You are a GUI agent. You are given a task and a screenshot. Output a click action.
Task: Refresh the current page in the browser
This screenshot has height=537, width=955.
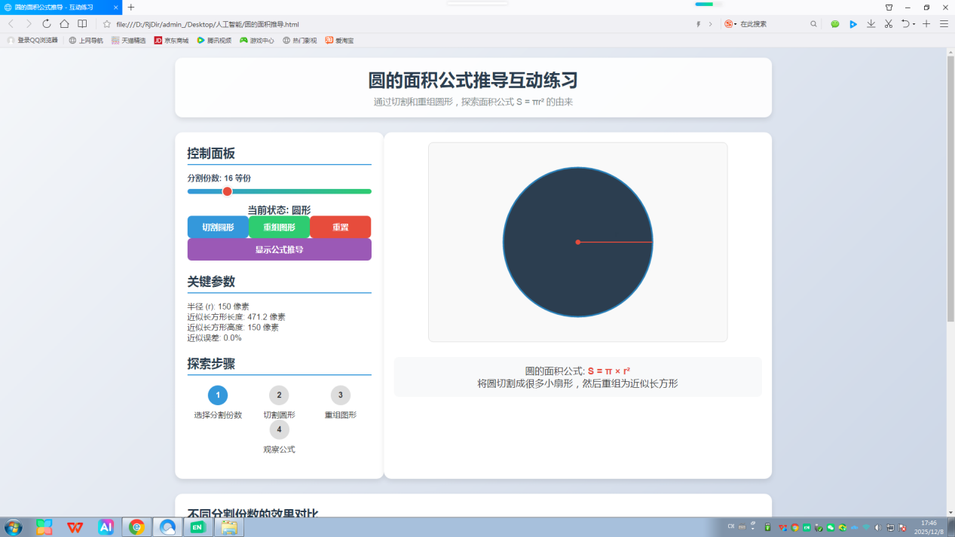click(x=47, y=24)
